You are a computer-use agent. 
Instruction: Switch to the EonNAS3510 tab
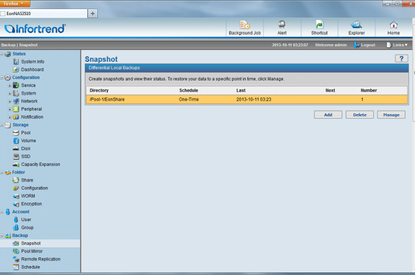coord(44,13)
